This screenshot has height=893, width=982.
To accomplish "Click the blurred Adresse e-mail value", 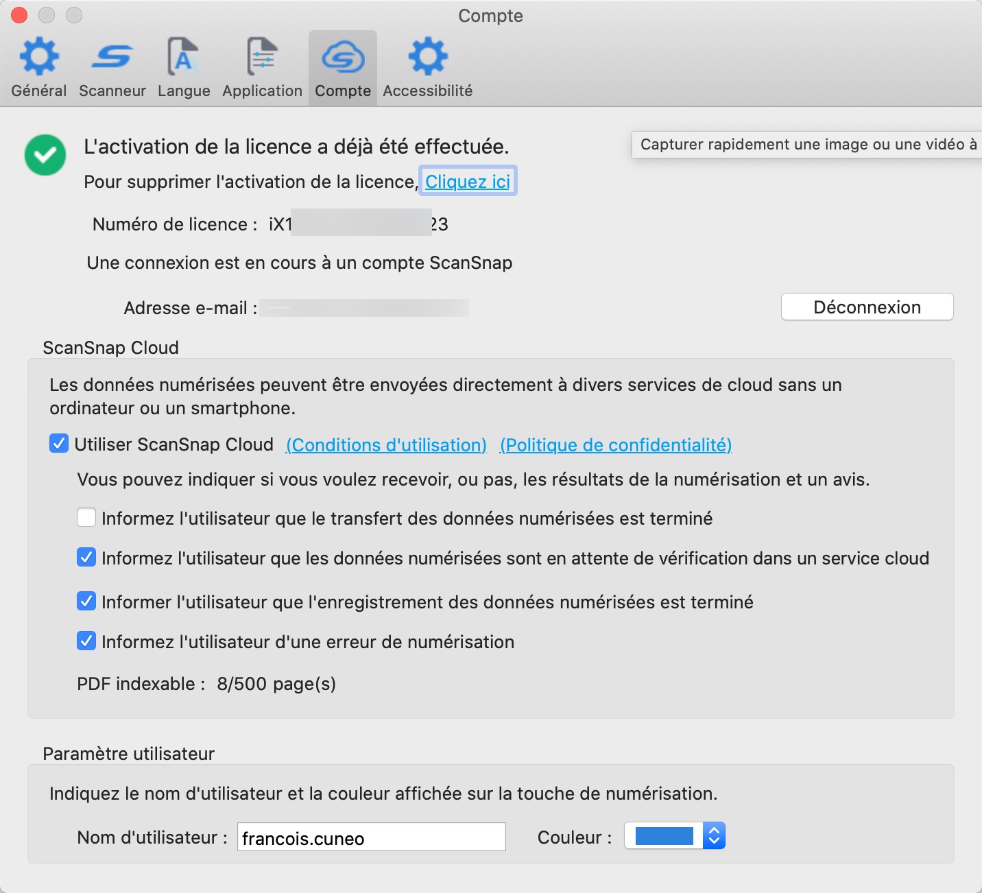I will (x=365, y=308).
